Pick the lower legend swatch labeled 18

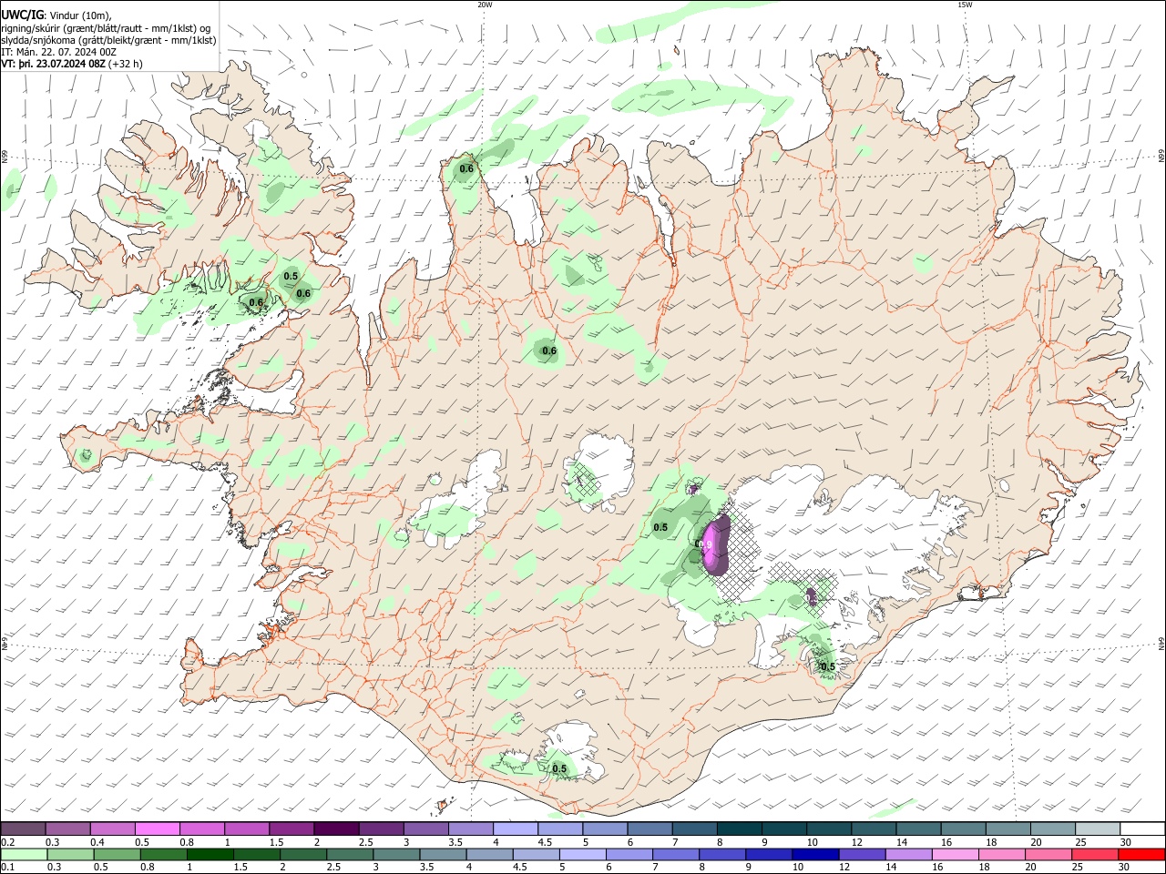click(x=1001, y=854)
